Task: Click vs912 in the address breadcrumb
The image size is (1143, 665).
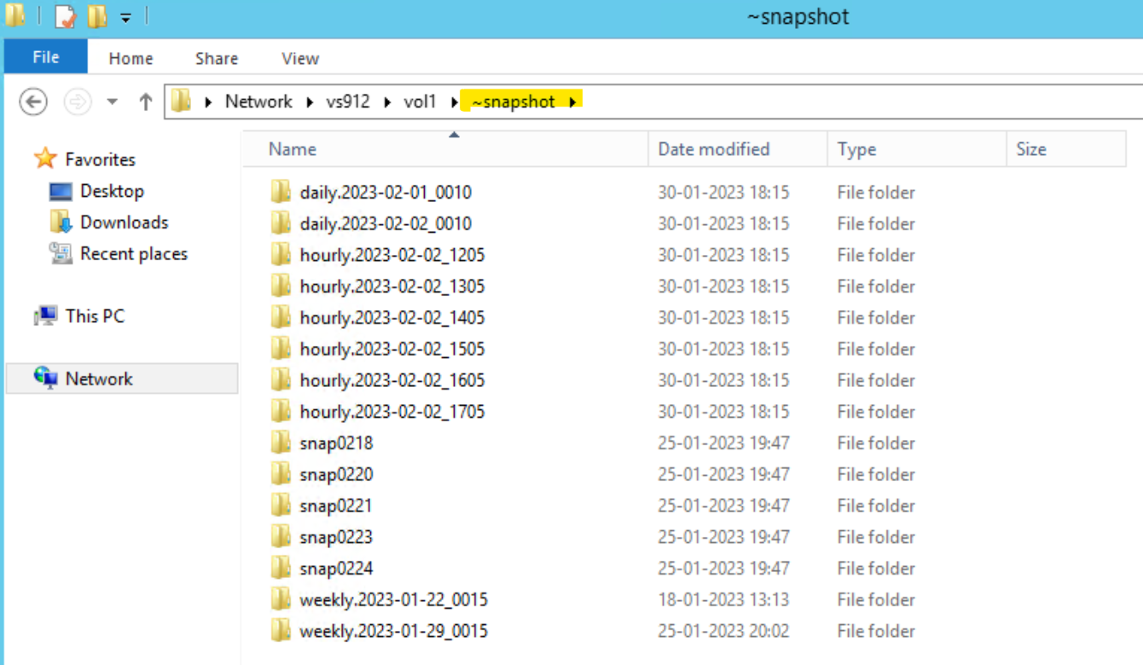Action: (x=348, y=102)
